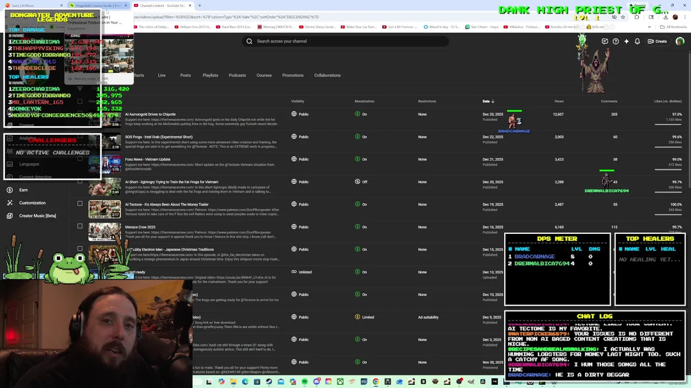Switch to the Posts tab
The width and height of the screenshot is (691, 388).
pos(185,75)
